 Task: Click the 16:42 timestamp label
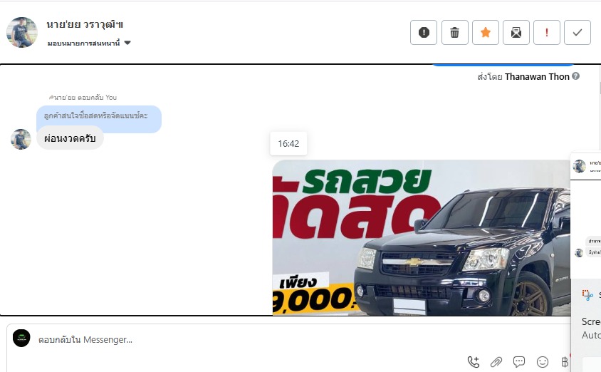pyautogui.click(x=288, y=144)
